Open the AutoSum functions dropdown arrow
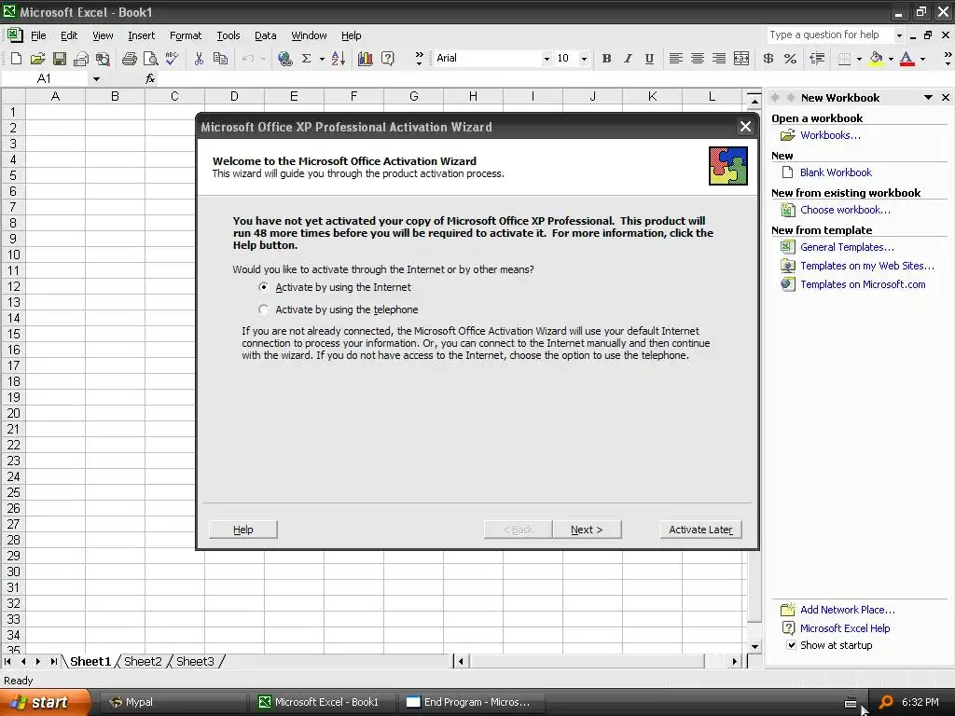The width and height of the screenshot is (955, 716). pyautogui.click(x=322, y=59)
